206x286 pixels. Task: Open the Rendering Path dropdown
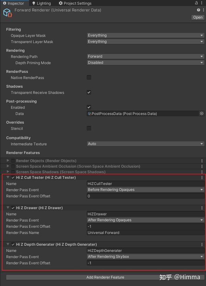tap(146, 56)
